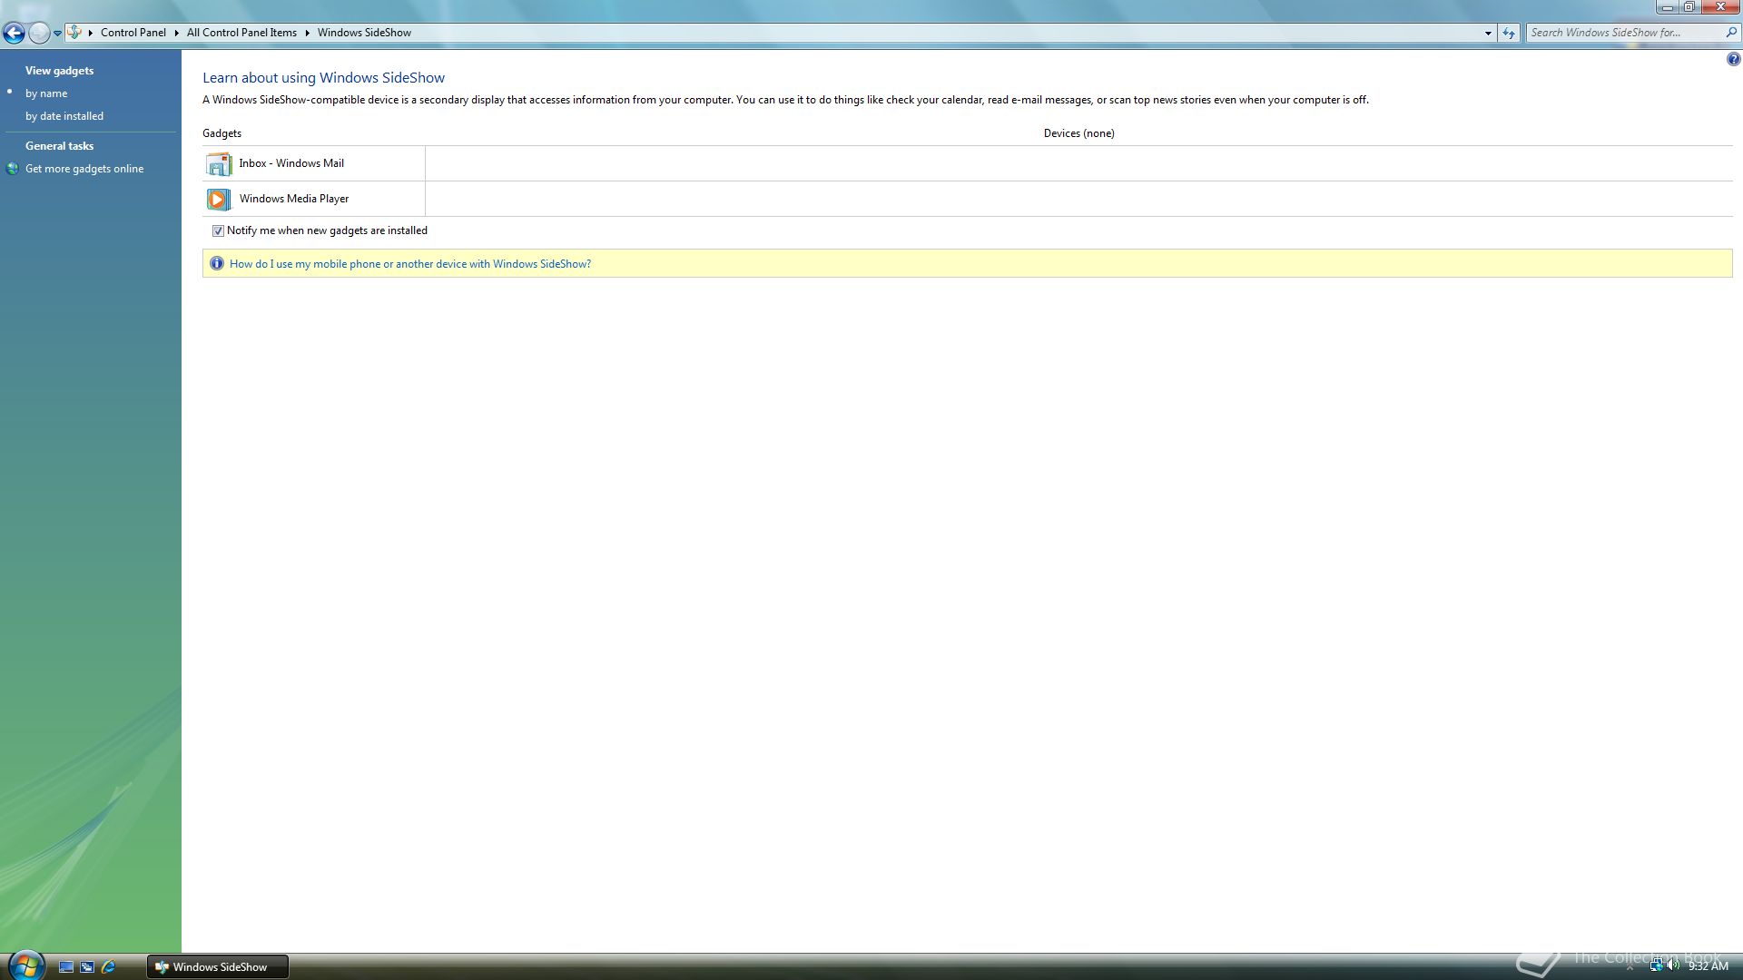Image resolution: width=1743 pixels, height=980 pixels.
Task: Click the Inbox - Windows Mail gadget icon
Action: [x=218, y=164]
